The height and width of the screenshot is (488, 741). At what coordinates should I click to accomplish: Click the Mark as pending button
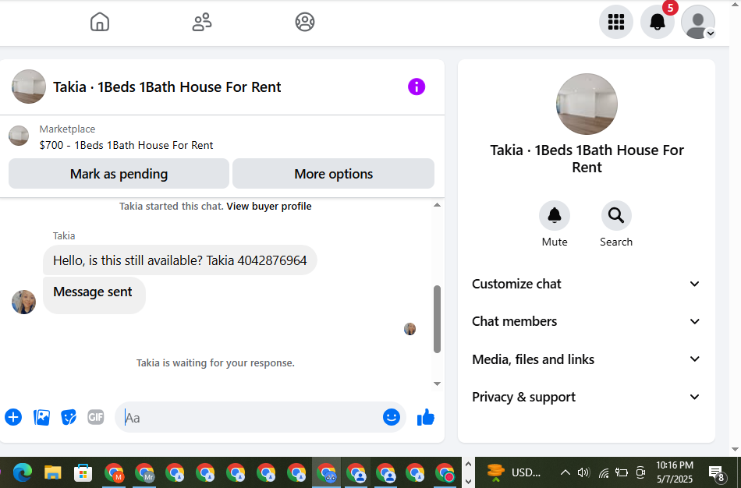click(x=119, y=174)
